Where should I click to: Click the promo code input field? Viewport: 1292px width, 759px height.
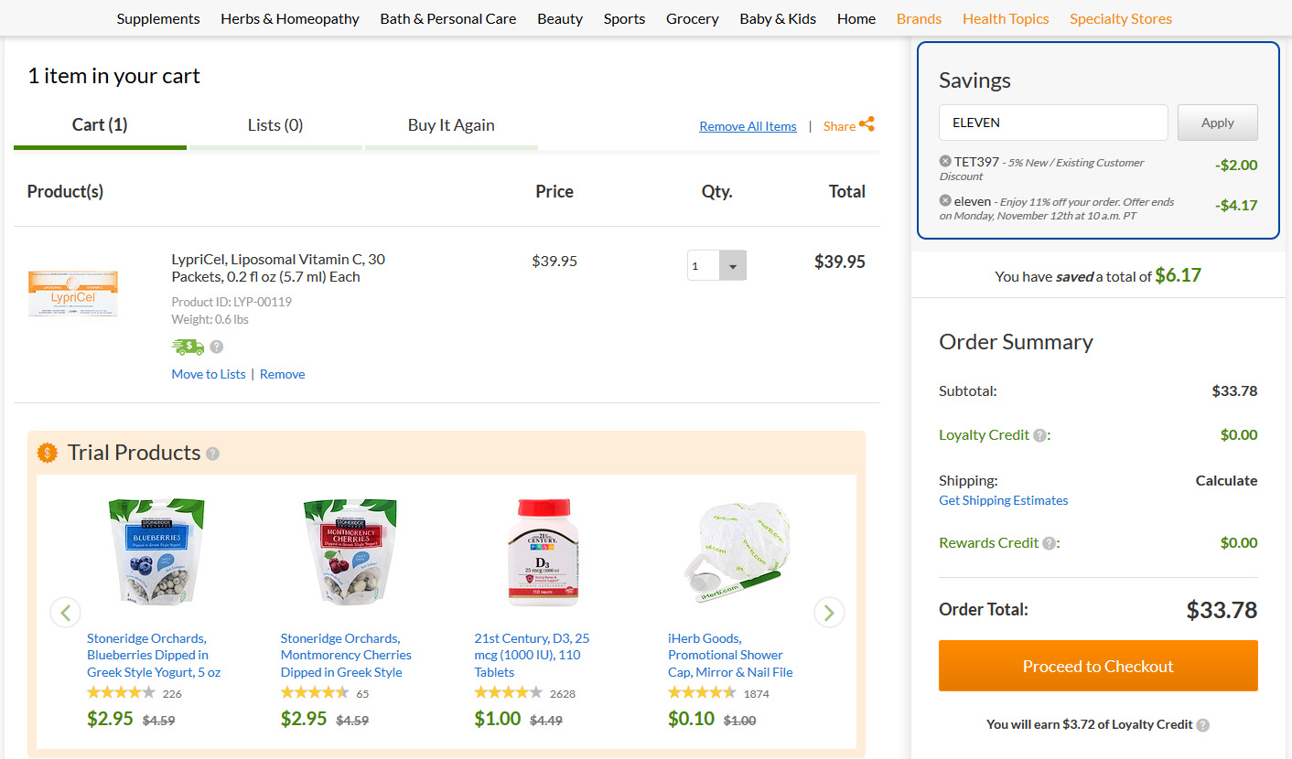click(x=1053, y=123)
